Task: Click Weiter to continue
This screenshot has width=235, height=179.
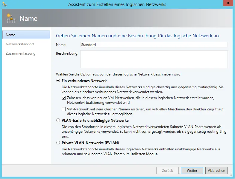Action: click(192, 171)
